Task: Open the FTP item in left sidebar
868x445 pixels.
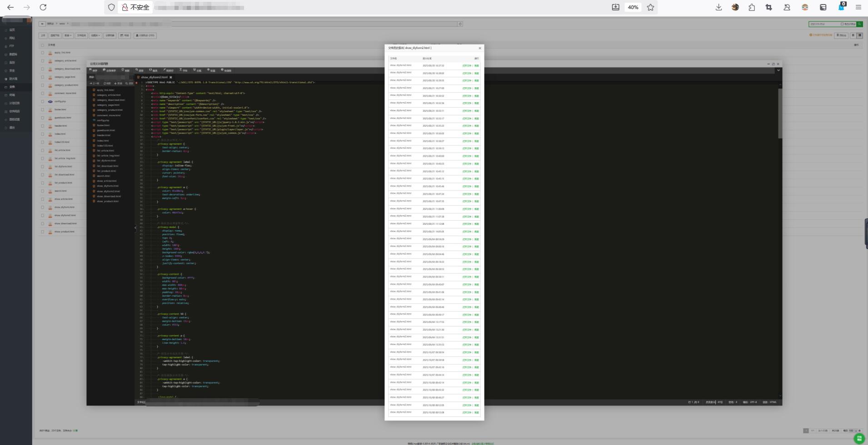Action: click(x=11, y=46)
